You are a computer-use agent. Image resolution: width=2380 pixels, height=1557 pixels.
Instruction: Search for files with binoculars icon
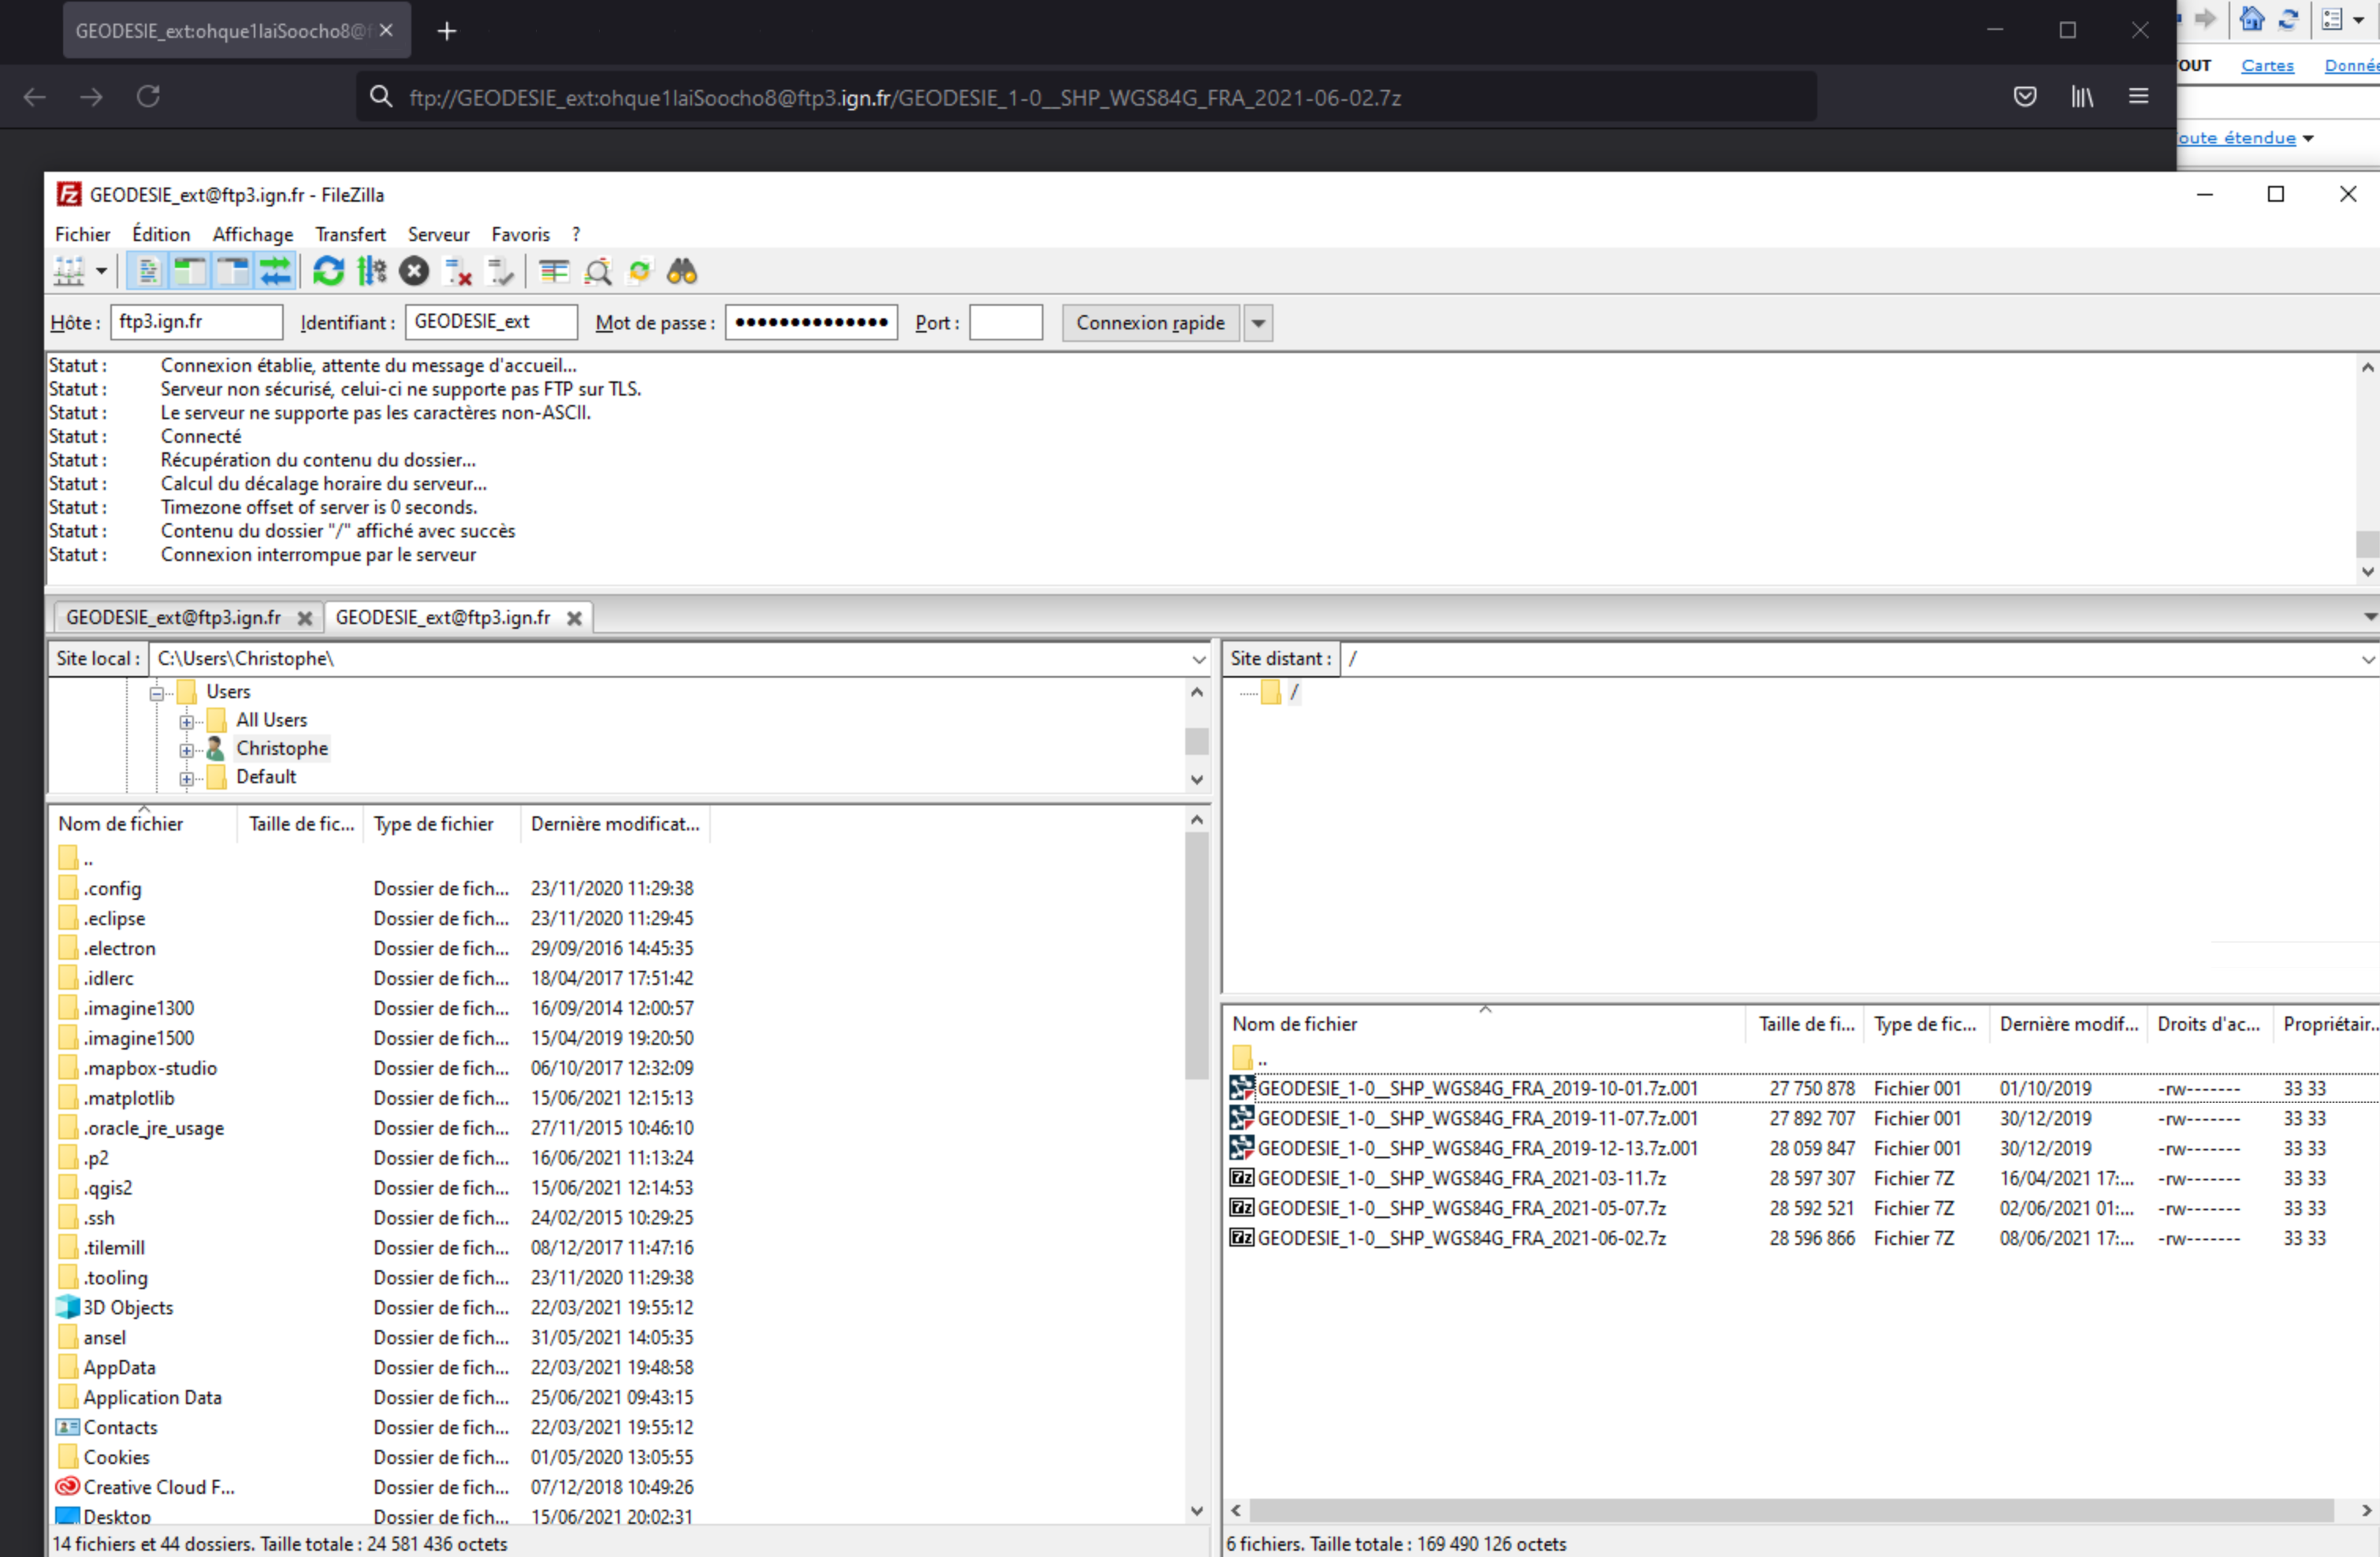[x=682, y=271]
